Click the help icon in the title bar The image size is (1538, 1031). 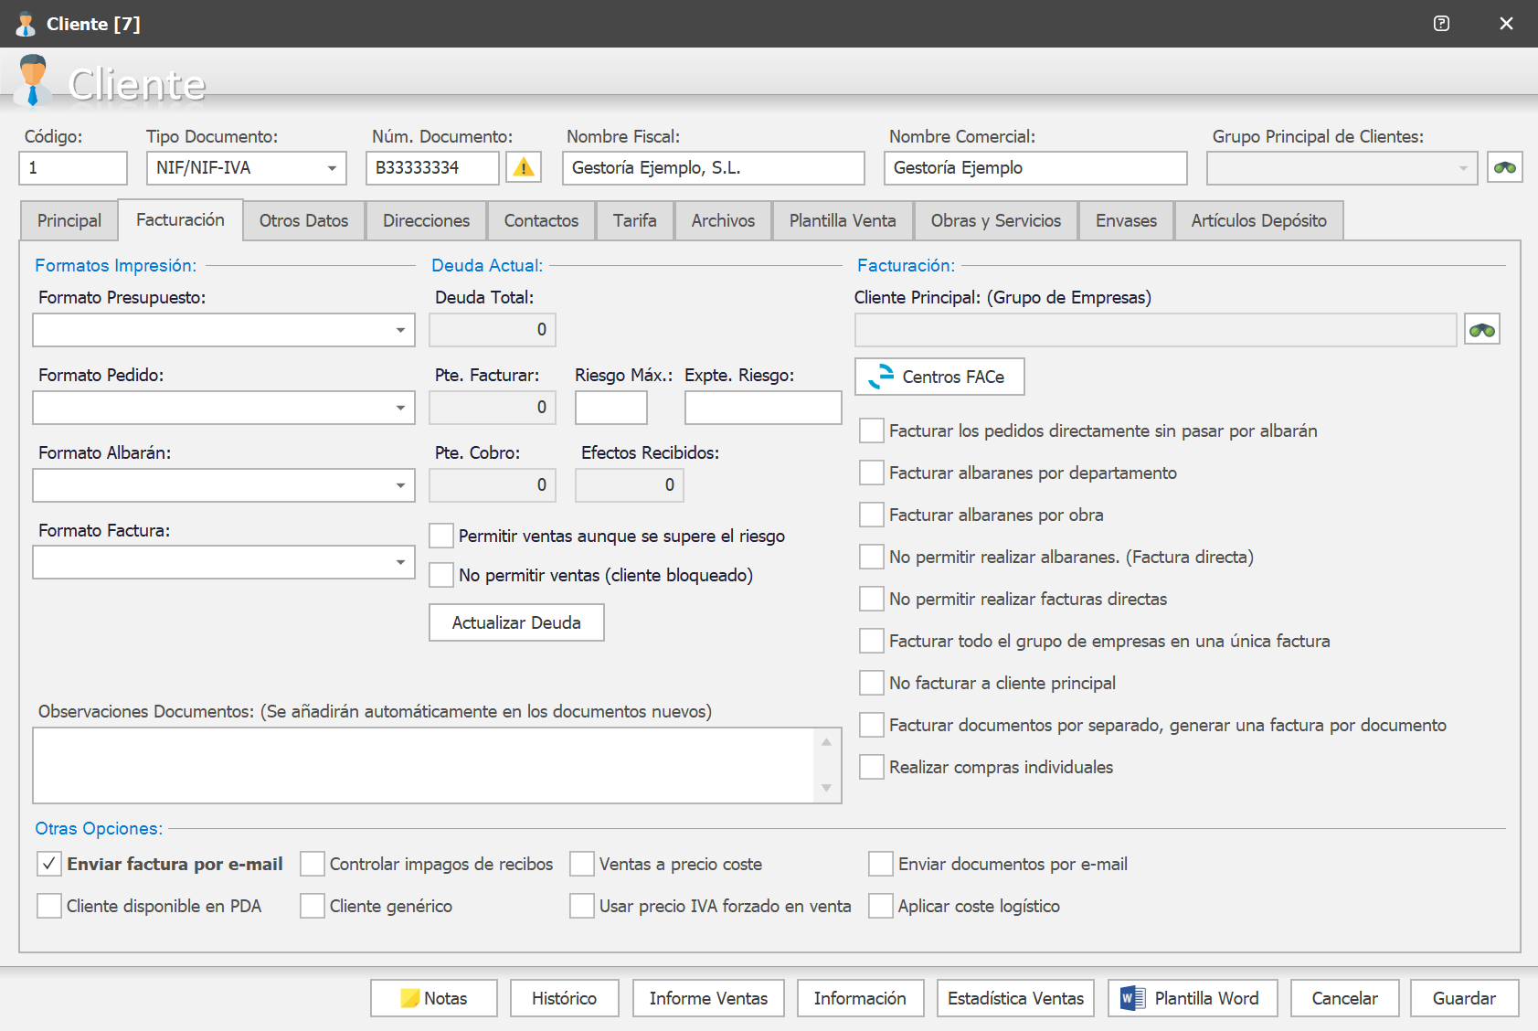click(x=1441, y=24)
